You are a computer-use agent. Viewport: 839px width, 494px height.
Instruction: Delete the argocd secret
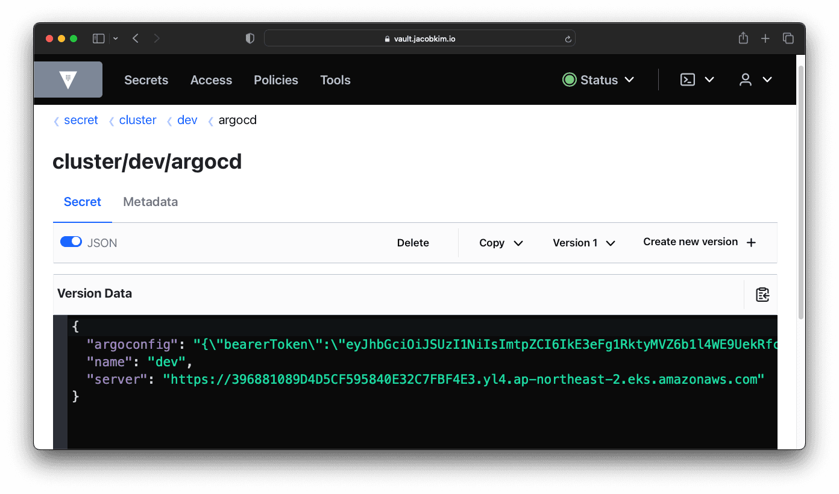tap(413, 242)
